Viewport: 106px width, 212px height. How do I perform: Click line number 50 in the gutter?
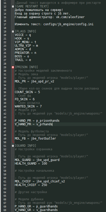(5, 142)
